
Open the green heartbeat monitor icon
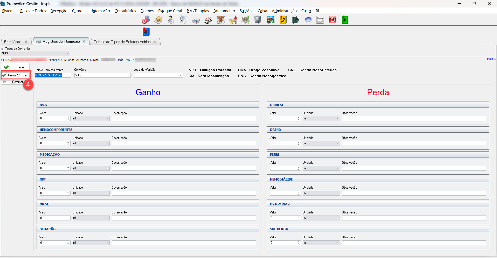(x=345, y=20)
